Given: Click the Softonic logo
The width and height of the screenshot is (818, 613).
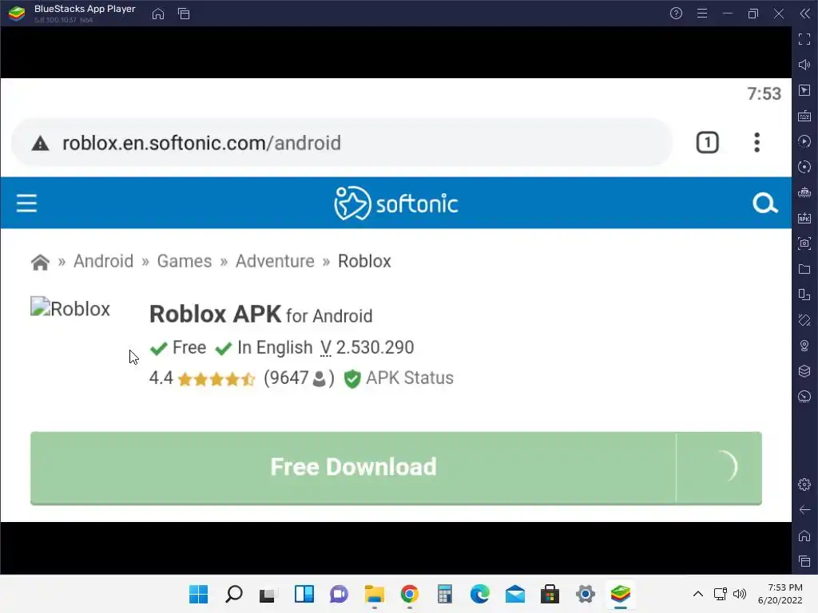Looking at the screenshot, I should [x=396, y=204].
